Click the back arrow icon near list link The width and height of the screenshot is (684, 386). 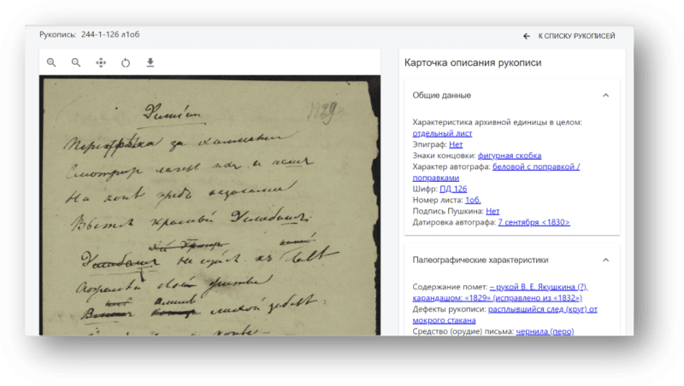click(527, 36)
